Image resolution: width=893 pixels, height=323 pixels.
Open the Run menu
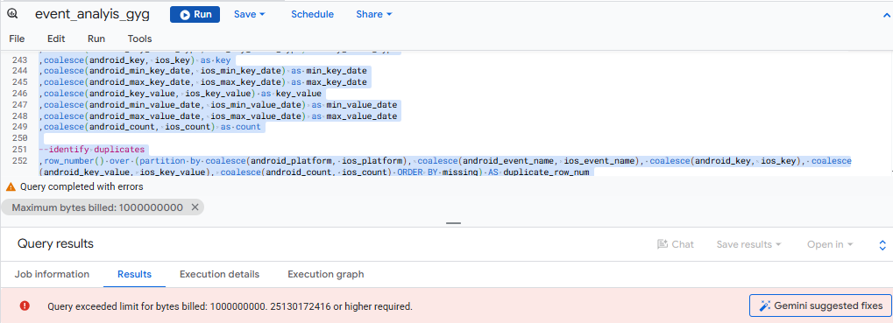click(x=96, y=39)
